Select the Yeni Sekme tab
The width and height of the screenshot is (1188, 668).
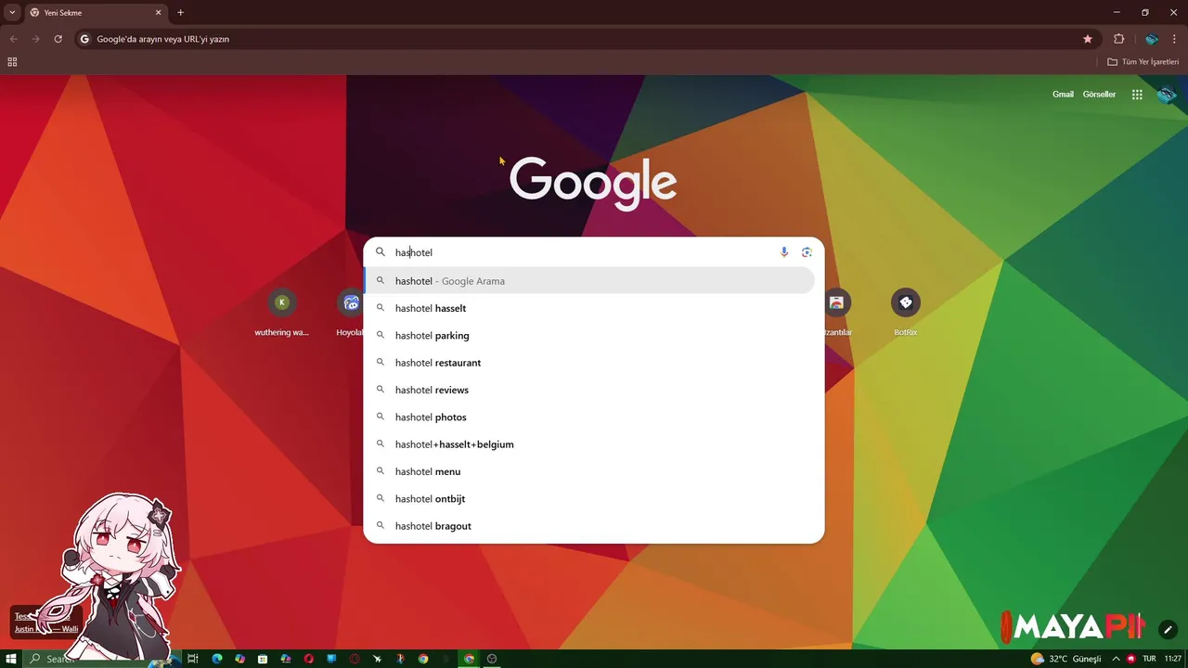(x=95, y=13)
